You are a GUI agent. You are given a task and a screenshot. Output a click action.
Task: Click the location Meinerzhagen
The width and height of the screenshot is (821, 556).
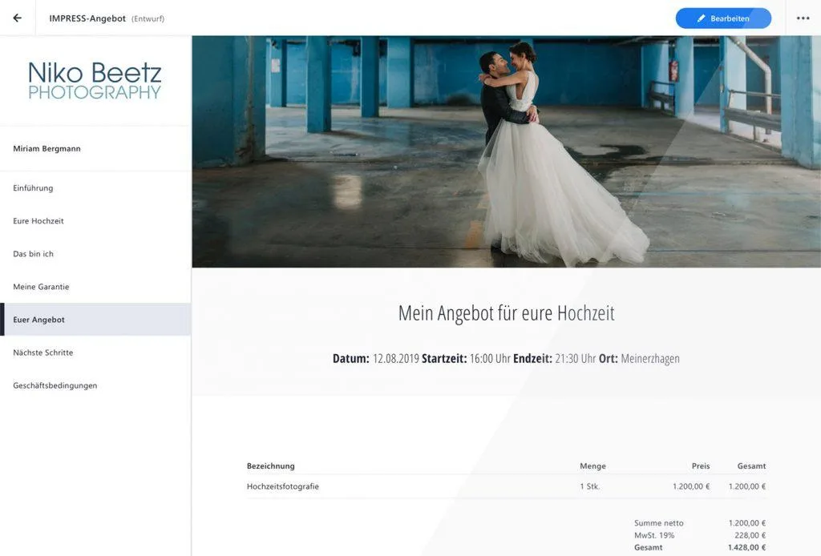pos(649,359)
